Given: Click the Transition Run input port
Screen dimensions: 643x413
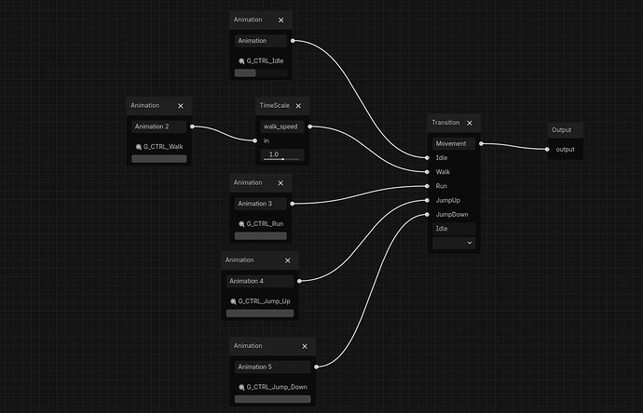Looking at the screenshot, I should (x=428, y=186).
